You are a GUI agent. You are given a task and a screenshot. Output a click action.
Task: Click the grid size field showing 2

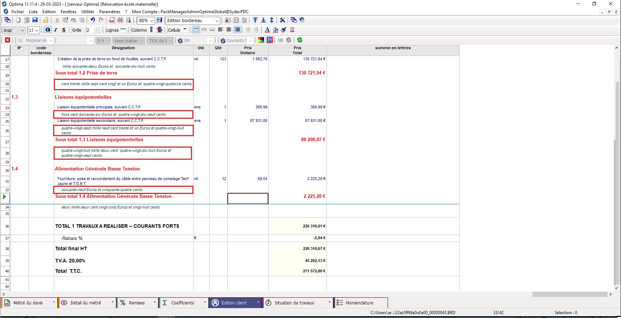[90, 30]
